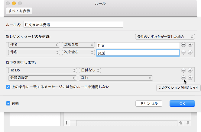Viewport: 201px width, 132px height.
Task: Open the 日付なし dropdown
Action: (x=90, y=70)
